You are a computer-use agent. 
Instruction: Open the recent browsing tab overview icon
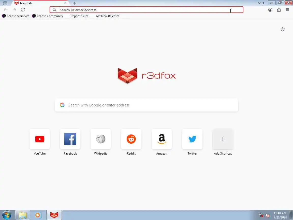click(x=5, y=3)
